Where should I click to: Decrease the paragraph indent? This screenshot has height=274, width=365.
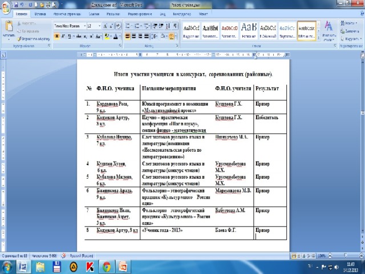tap(155, 26)
